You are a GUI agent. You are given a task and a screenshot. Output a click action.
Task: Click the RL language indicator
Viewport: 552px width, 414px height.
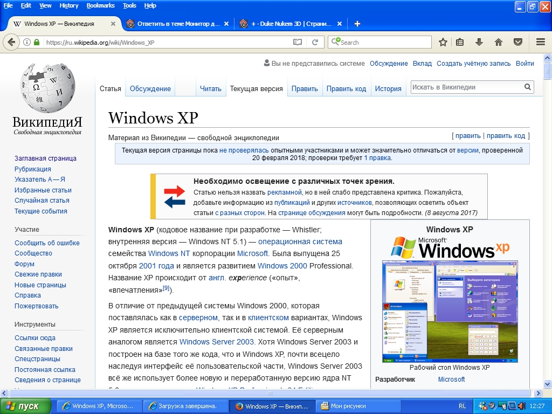462,406
